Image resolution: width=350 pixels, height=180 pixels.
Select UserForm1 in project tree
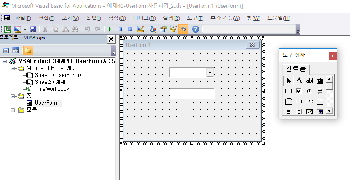click(x=48, y=103)
